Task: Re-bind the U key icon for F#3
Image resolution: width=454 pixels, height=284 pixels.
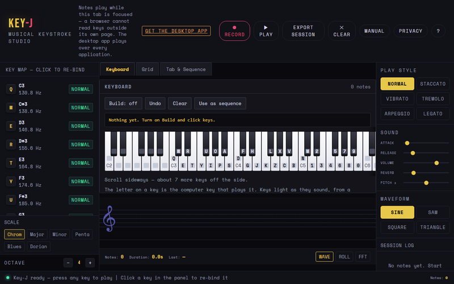Action: [11, 200]
